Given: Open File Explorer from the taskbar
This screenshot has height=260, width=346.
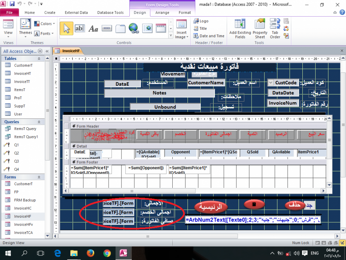Looking at the screenshot, I should tap(74, 253).
